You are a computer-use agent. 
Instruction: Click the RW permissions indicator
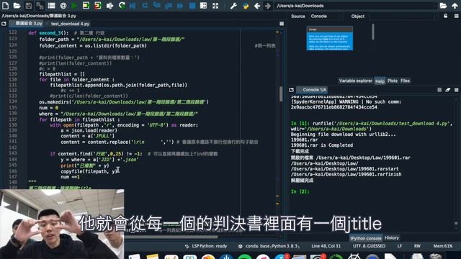point(417,246)
